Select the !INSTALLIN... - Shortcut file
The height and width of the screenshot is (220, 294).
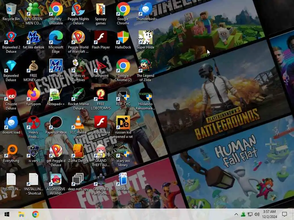34,180
